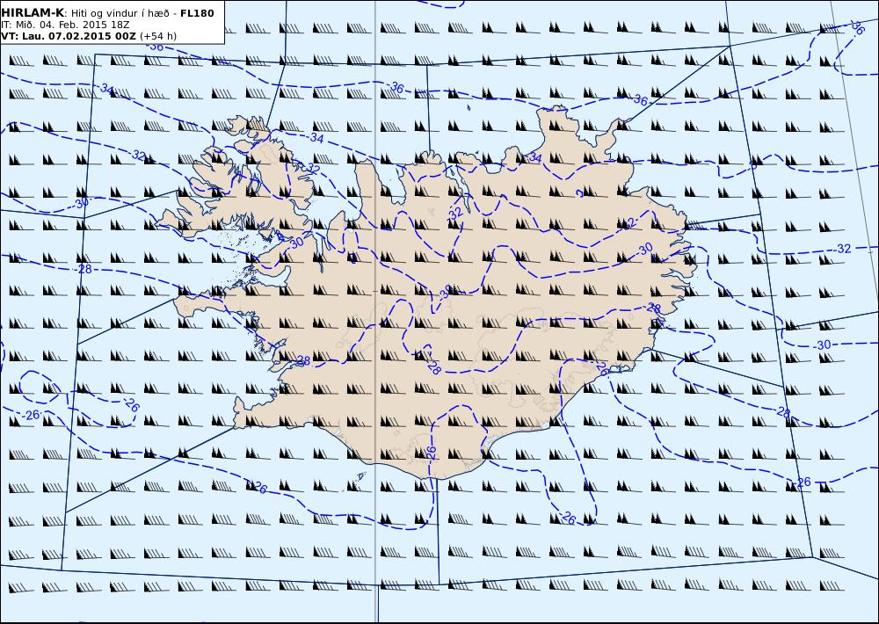Click the 'VT: Lau. 07.02.2015 00Z' valid time
This screenshot has width=879, height=624.
coord(69,36)
